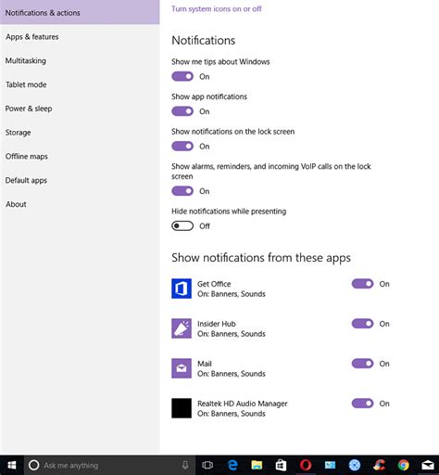
Task: Disable Show app notifications switch
Action: tap(182, 111)
